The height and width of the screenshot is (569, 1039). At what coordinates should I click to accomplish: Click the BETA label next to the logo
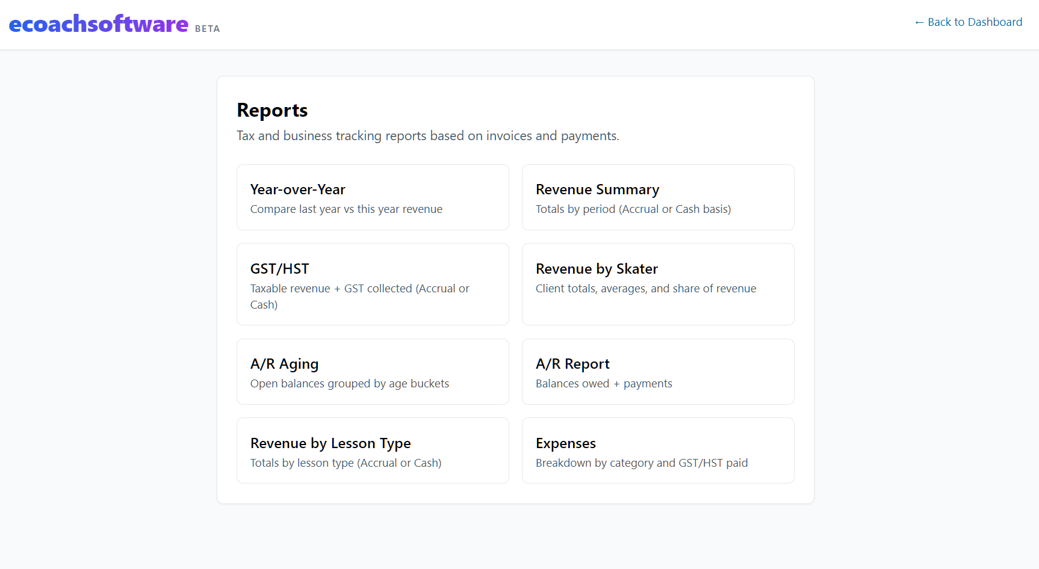pos(207,28)
